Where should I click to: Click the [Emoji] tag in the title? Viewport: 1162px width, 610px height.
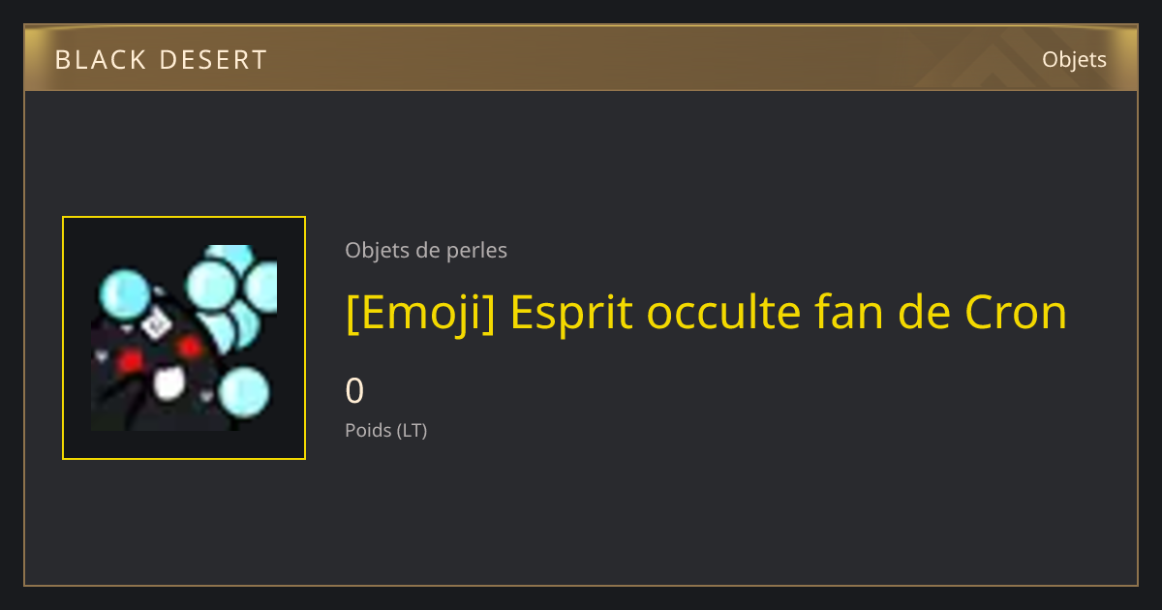(420, 312)
